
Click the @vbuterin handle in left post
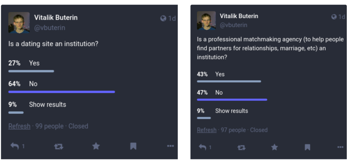coord(50,28)
